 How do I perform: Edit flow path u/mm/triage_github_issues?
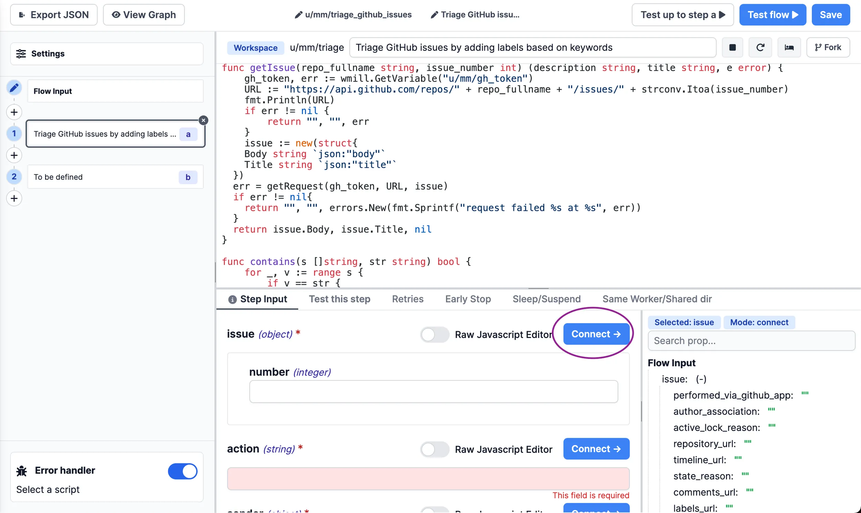pos(353,15)
